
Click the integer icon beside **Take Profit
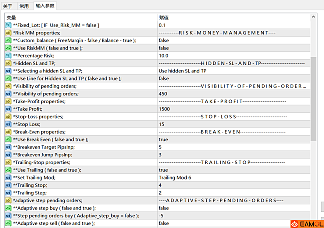pos(9,109)
